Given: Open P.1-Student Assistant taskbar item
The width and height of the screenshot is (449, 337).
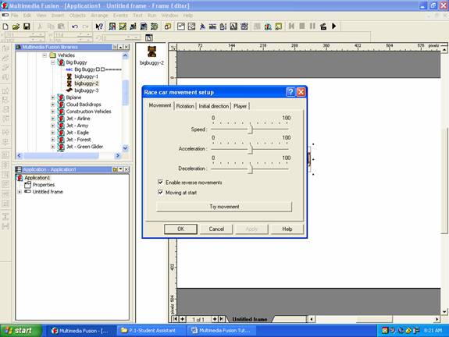Looking at the screenshot, I should (x=151, y=331).
